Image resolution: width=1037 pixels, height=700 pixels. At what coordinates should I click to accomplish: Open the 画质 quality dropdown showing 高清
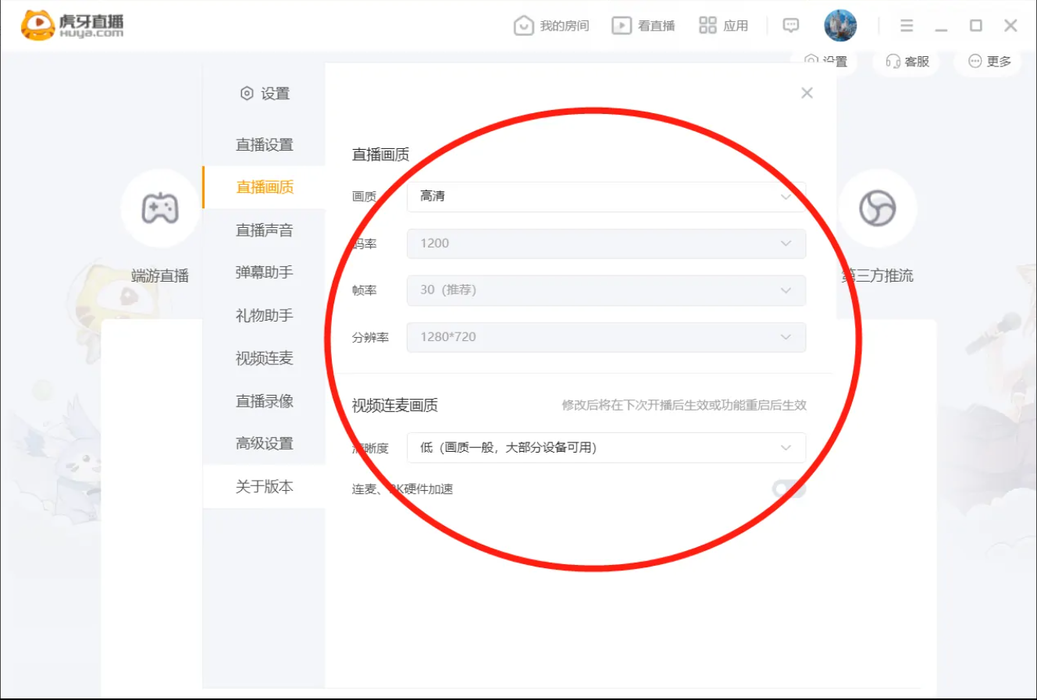pos(606,196)
